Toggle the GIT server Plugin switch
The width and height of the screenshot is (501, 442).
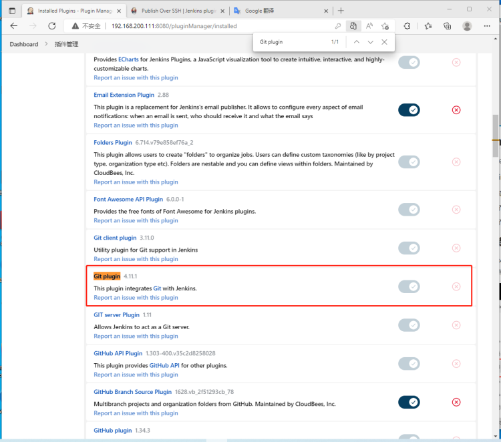click(409, 325)
